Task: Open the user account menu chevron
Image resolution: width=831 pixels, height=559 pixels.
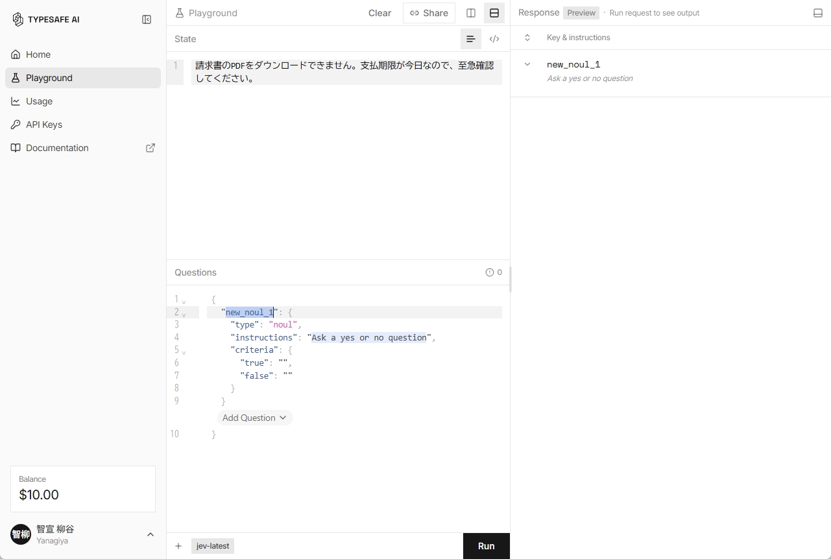Action: (151, 534)
